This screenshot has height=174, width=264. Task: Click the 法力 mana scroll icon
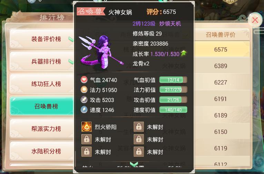[84, 90]
